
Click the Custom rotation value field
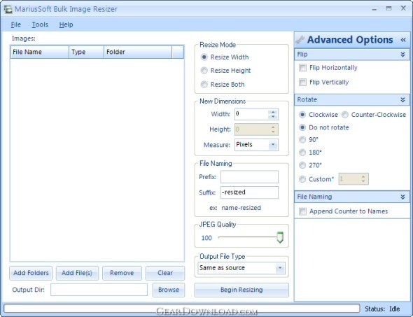point(349,179)
